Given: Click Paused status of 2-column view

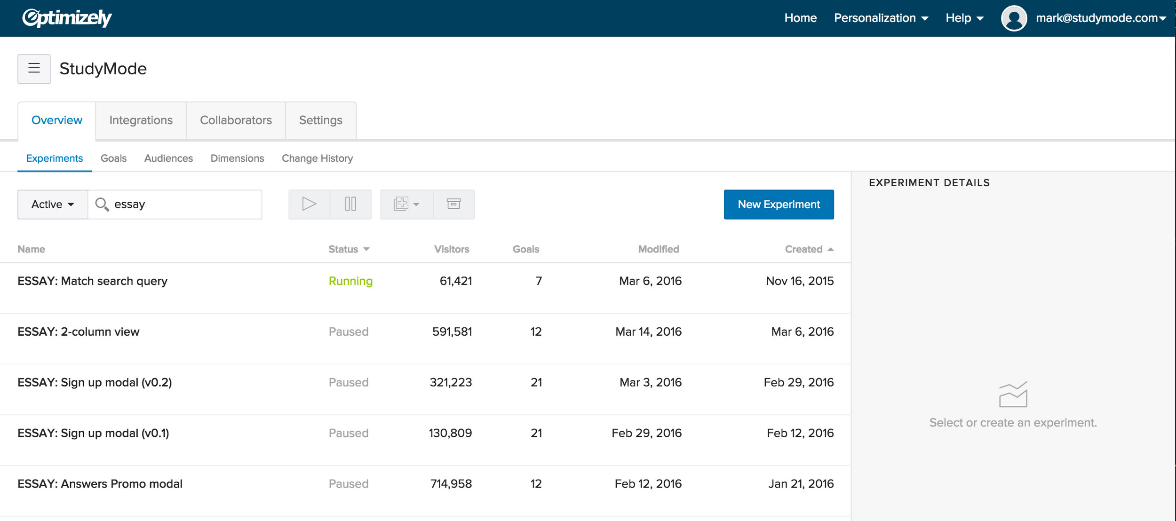Looking at the screenshot, I should click(349, 332).
